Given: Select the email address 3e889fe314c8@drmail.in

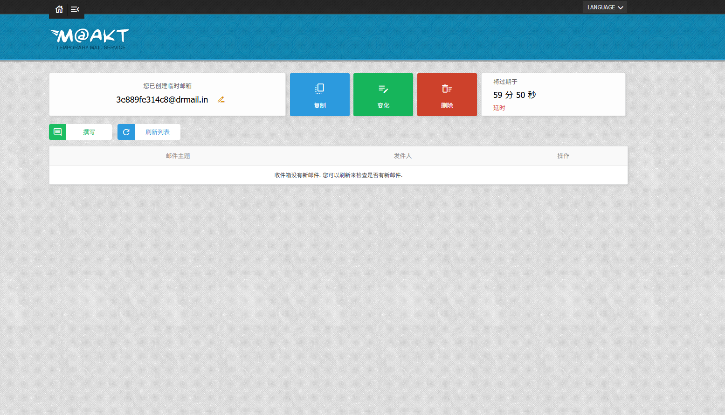Looking at the screenshot, I should pyautogui.click(x=162, y=100).
